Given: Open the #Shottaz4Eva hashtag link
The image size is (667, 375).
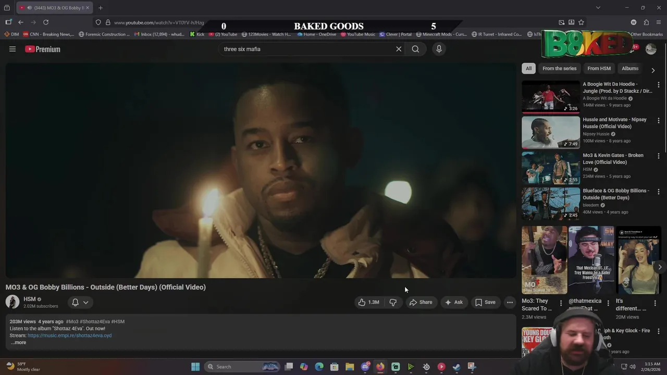Looking at the screenshot, I should pyautogui.click(x=94, y=321).
